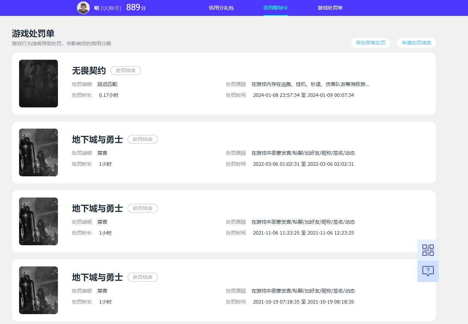Click time range 2024-01-08 23:57:34

[303, 95]
